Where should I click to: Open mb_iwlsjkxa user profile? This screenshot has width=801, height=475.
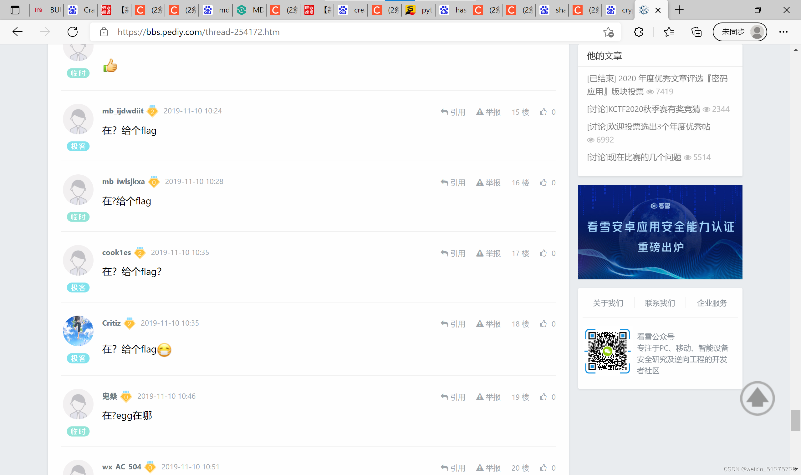(123, 182)
